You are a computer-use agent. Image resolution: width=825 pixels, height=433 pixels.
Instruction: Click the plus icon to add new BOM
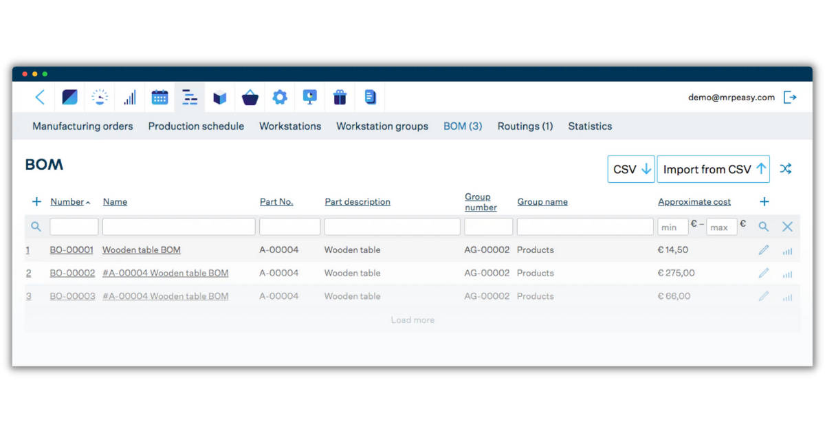click(36, 201)
